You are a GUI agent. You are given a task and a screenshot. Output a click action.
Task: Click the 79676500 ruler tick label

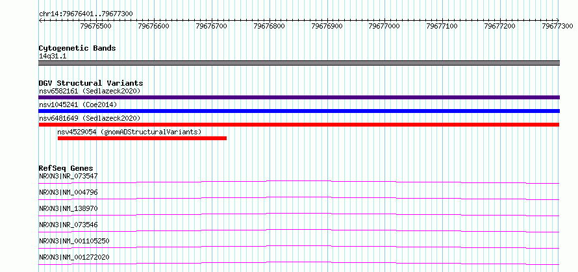point(96,26)
